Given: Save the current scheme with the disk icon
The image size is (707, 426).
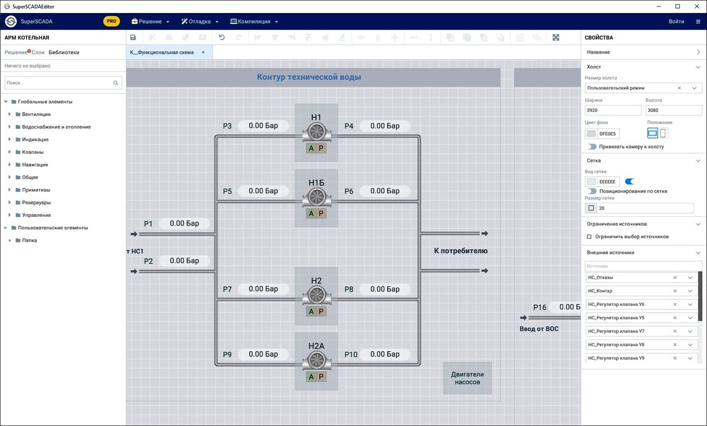Looking at the screenshot, I should [x=133, y=37].
